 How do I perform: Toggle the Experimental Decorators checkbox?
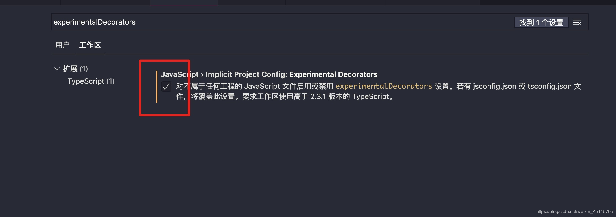pyautogui.click(x=166, y=87)
